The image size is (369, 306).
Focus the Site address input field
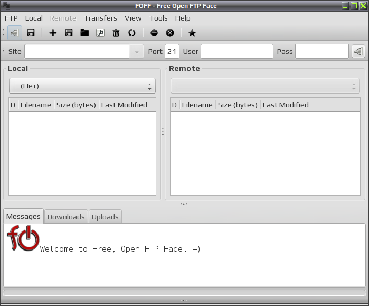pyautogui.click(x=77, y=51)
